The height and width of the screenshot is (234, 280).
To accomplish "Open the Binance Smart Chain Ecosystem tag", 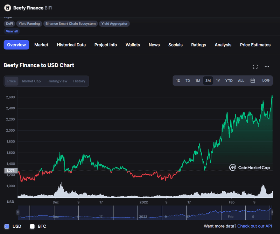I will click(x=71, y=23).
